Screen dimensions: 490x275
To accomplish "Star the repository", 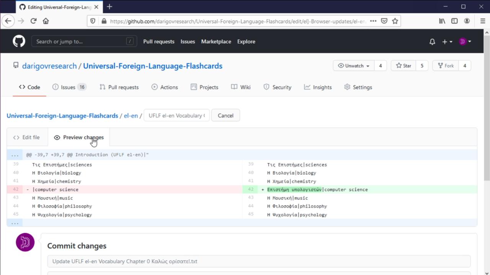I will 403,66.
